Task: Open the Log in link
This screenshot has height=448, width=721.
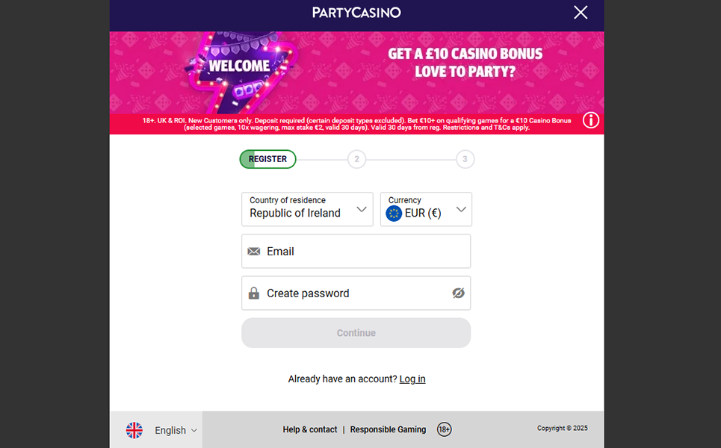Action: (x=412, y=379)
